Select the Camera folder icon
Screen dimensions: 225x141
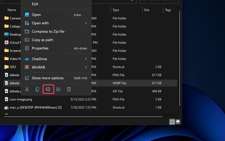(7, 18)
